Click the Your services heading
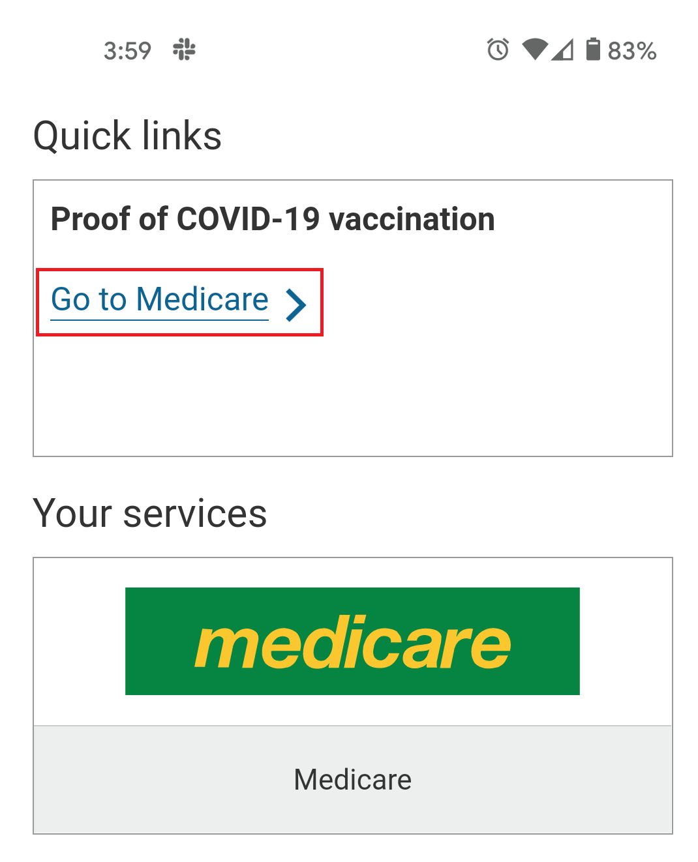Image resolution: width=698 pixels, height=862 pixels. coord(150,513)
